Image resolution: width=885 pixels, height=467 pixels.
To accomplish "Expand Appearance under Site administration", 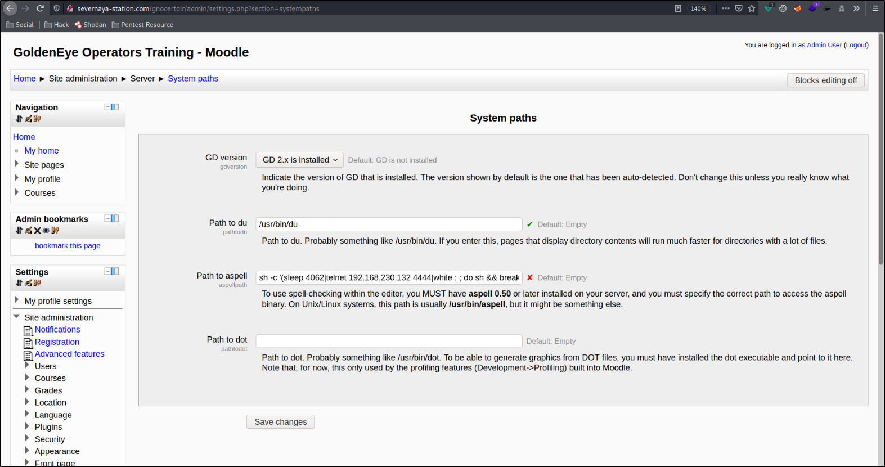I will tap(26, 450).
